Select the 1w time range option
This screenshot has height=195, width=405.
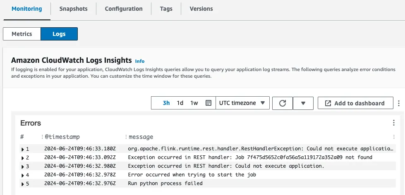click(x=194, y=103)
